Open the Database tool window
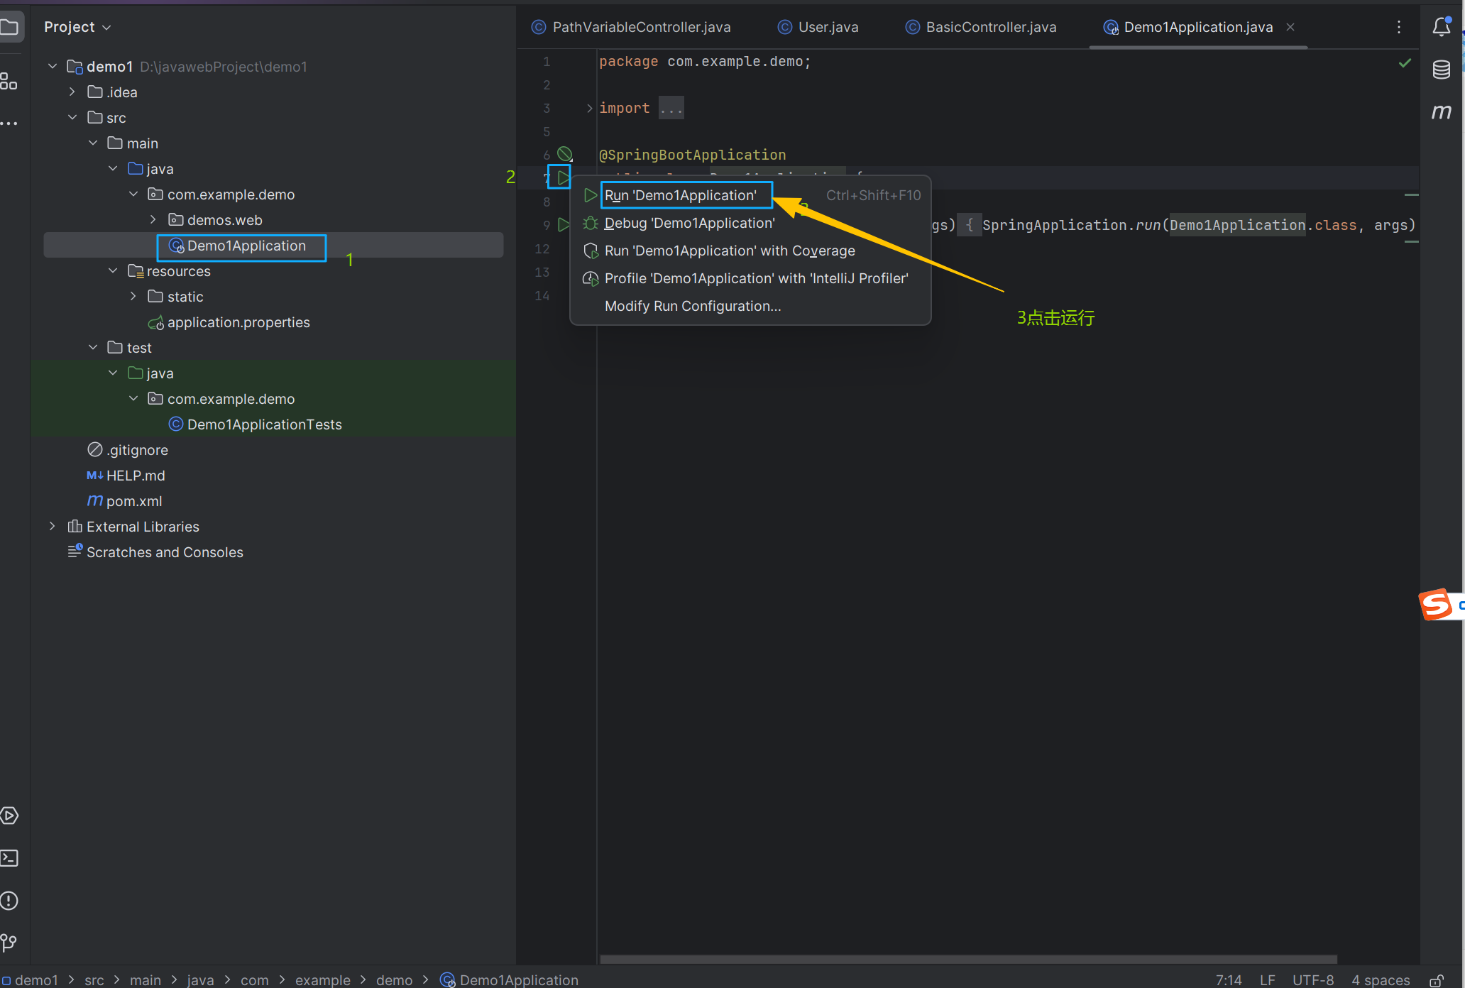Viewport: 1465px width, 988px height. click(1441, 69)
